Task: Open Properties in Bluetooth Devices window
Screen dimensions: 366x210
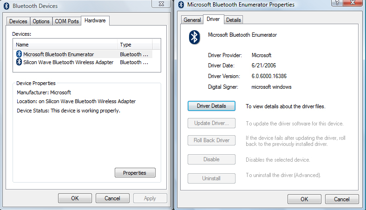Action: point(135,173)
